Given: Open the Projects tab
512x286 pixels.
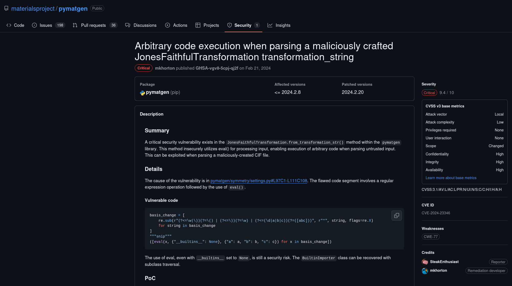Looking at the screenshot, I should [207, 25].
